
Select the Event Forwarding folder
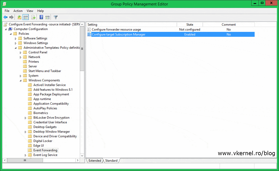pyautogui.click(x=45, y=150)
